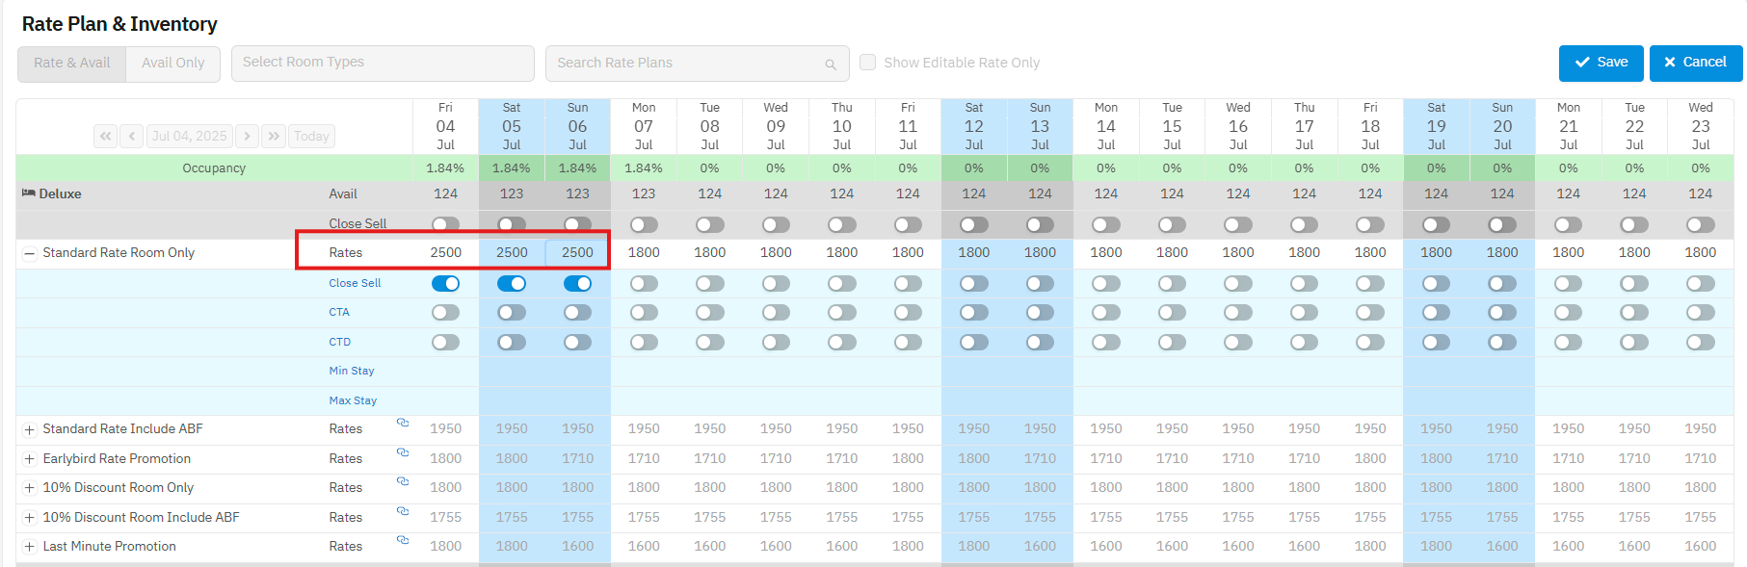Click the search magnifier in Search Rate Plans
This screenshot has height=567, width=1747.
[830, 64]
